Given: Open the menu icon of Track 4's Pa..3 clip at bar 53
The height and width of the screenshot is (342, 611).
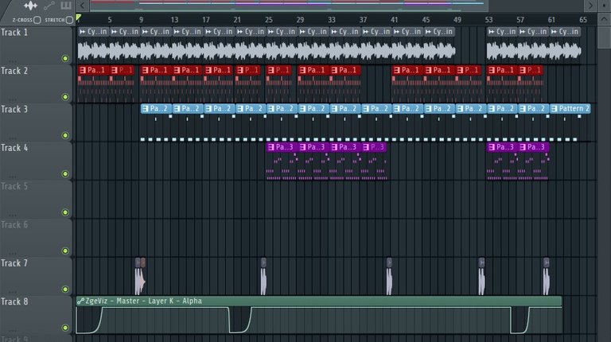Looking at the screenshot, I should (492, 147).
